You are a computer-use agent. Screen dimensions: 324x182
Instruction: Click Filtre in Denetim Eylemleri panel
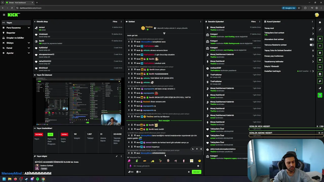253,22
